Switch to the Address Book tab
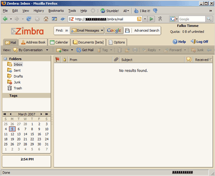 (33, 42)
